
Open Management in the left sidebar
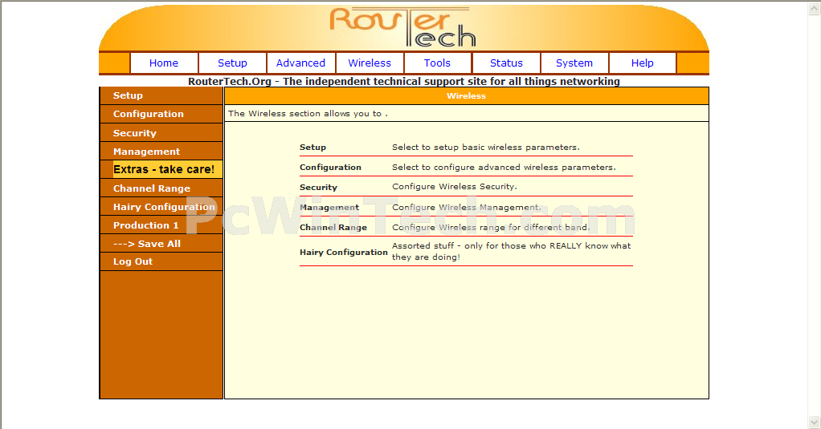click(x=161, y=152)
